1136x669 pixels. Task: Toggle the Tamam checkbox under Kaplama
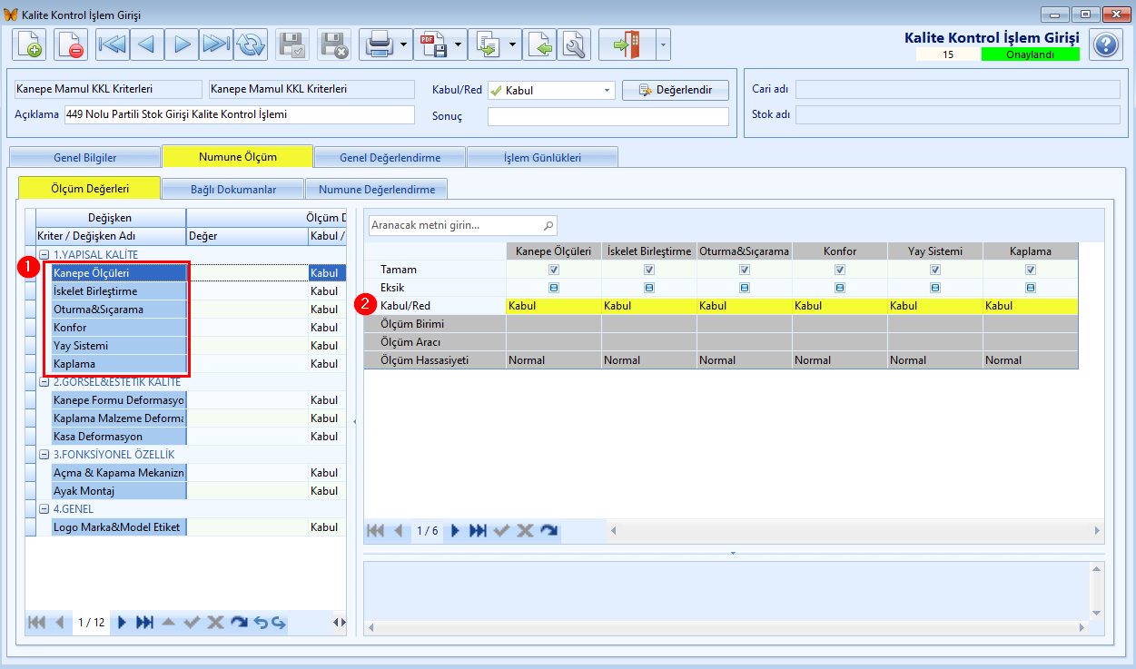[x=1031, y=270]
